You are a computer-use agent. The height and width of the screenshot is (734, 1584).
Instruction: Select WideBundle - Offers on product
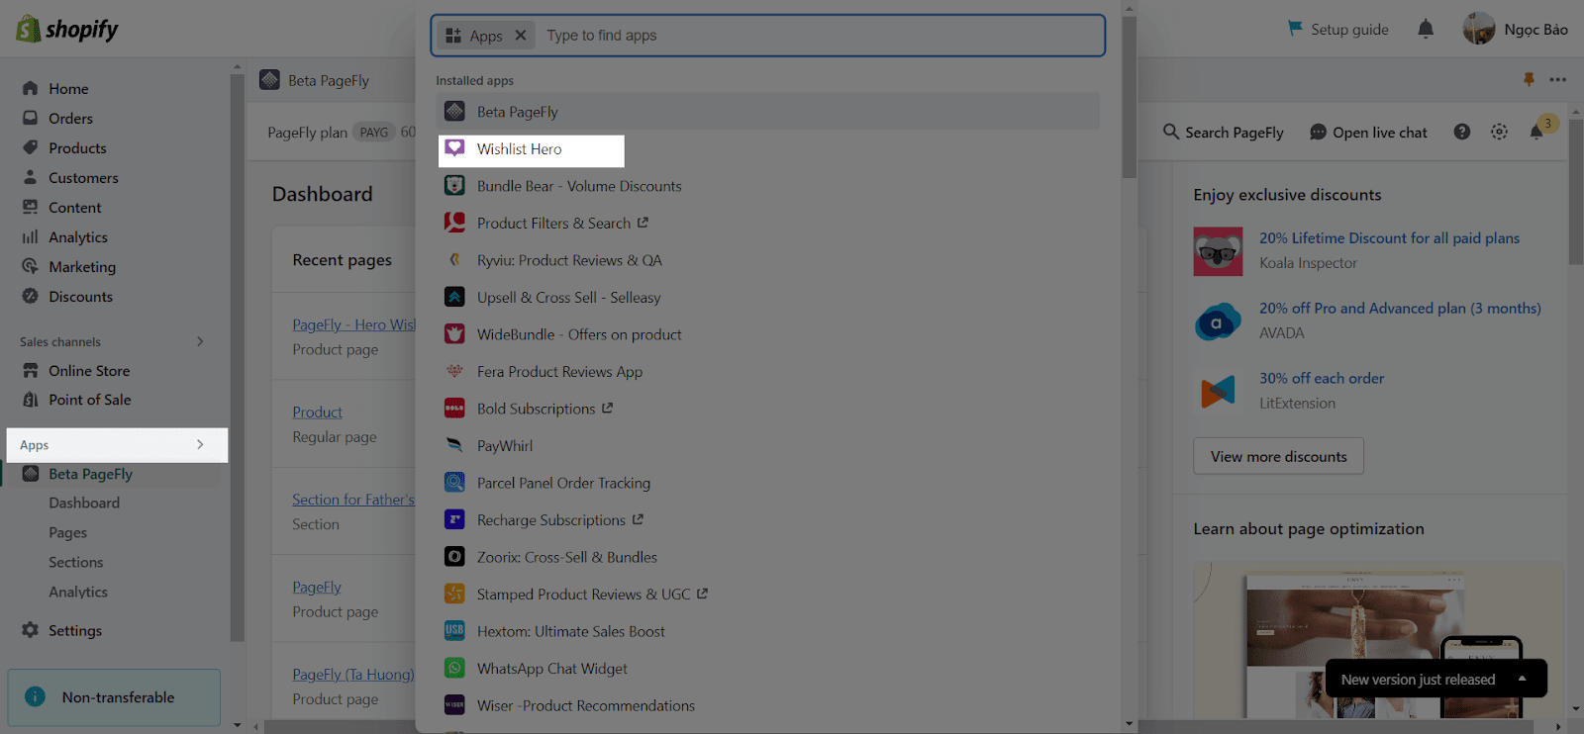pos(579,334)
